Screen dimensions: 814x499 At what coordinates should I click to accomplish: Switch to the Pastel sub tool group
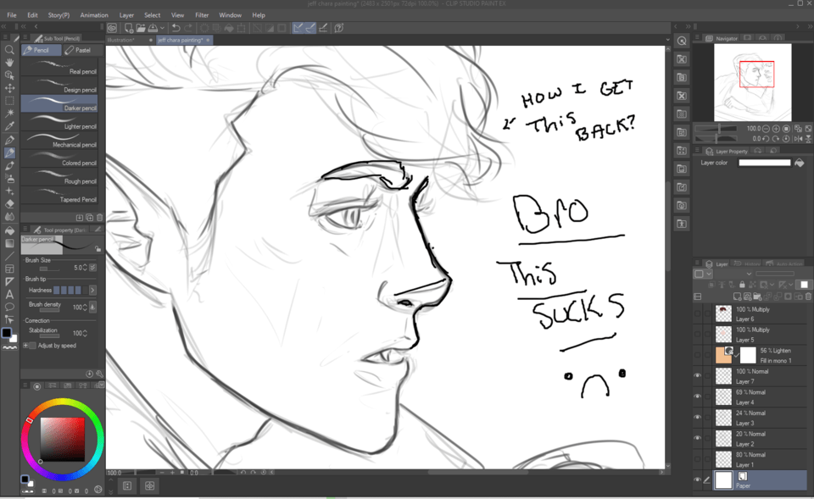[x=81, y=50]
